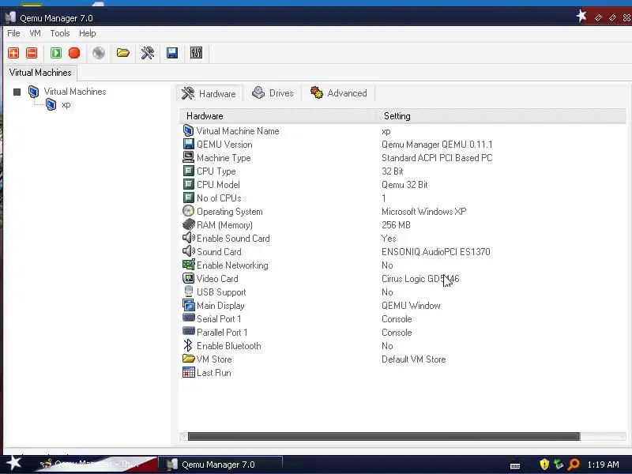Click the USB Support plug icon
The width and height of the screenshot is (632, 474).
[188, 292]
